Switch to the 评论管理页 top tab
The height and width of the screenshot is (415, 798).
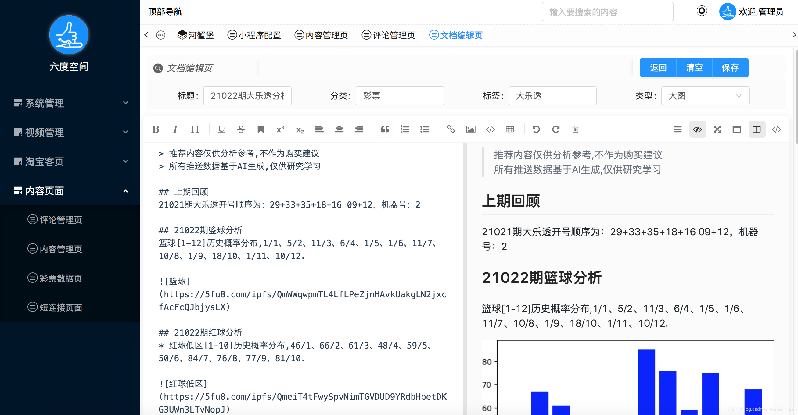[x=388, y=35]
